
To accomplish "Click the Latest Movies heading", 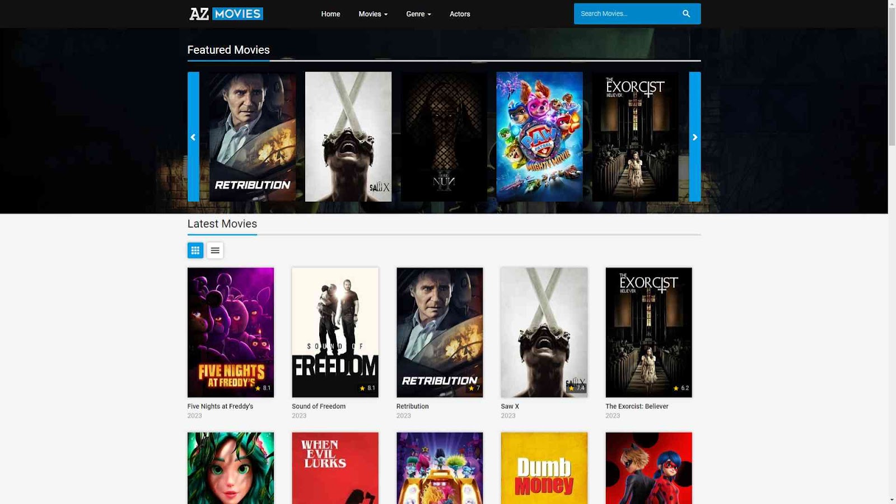I will (x=222, y=224).
